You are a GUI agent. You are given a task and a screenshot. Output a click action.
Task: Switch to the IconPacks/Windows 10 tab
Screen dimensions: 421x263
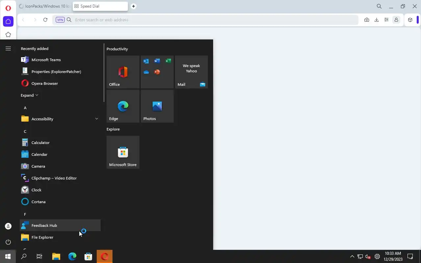pyautogui.click(x=44, y=6)
